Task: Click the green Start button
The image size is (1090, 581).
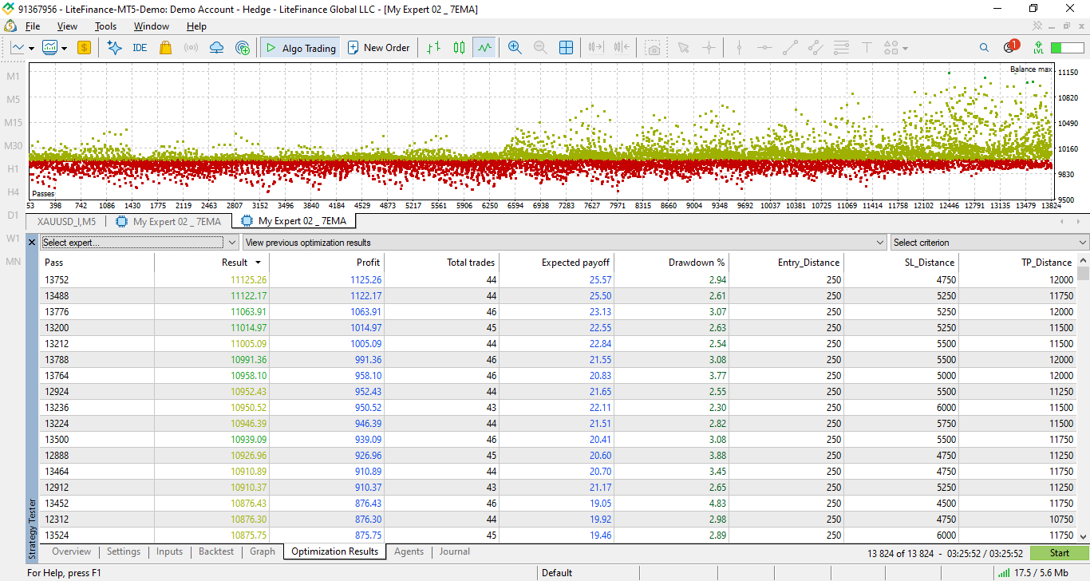Action: pyautogui.click(x=1059, y=552)
